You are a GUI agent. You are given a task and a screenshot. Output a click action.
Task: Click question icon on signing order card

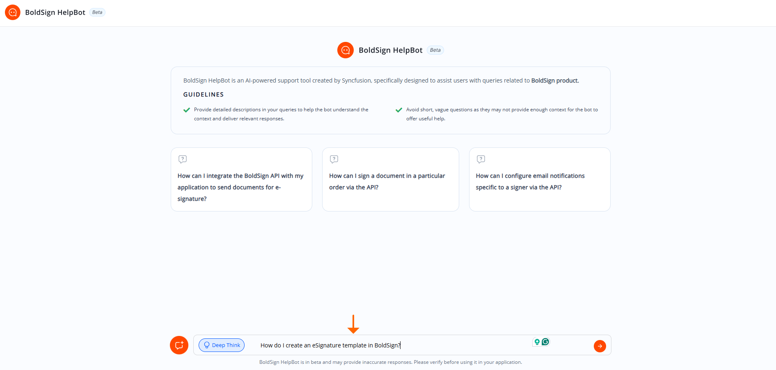click(334, 159)
